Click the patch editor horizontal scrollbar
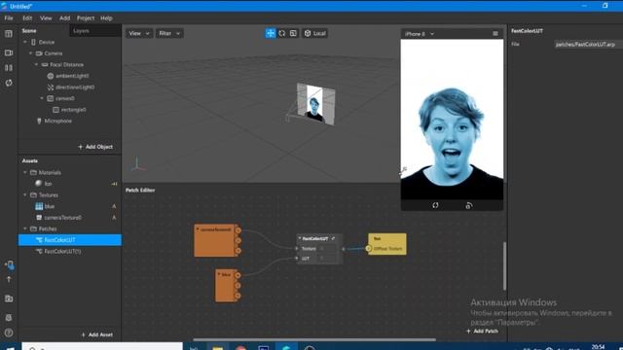623x350 pixels. pos(313,339)
